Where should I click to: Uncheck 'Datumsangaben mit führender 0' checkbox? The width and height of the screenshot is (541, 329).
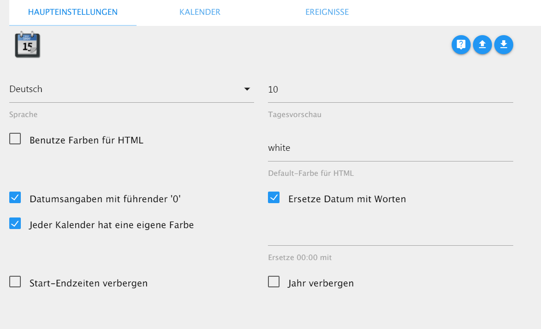(x=15, y=198)
